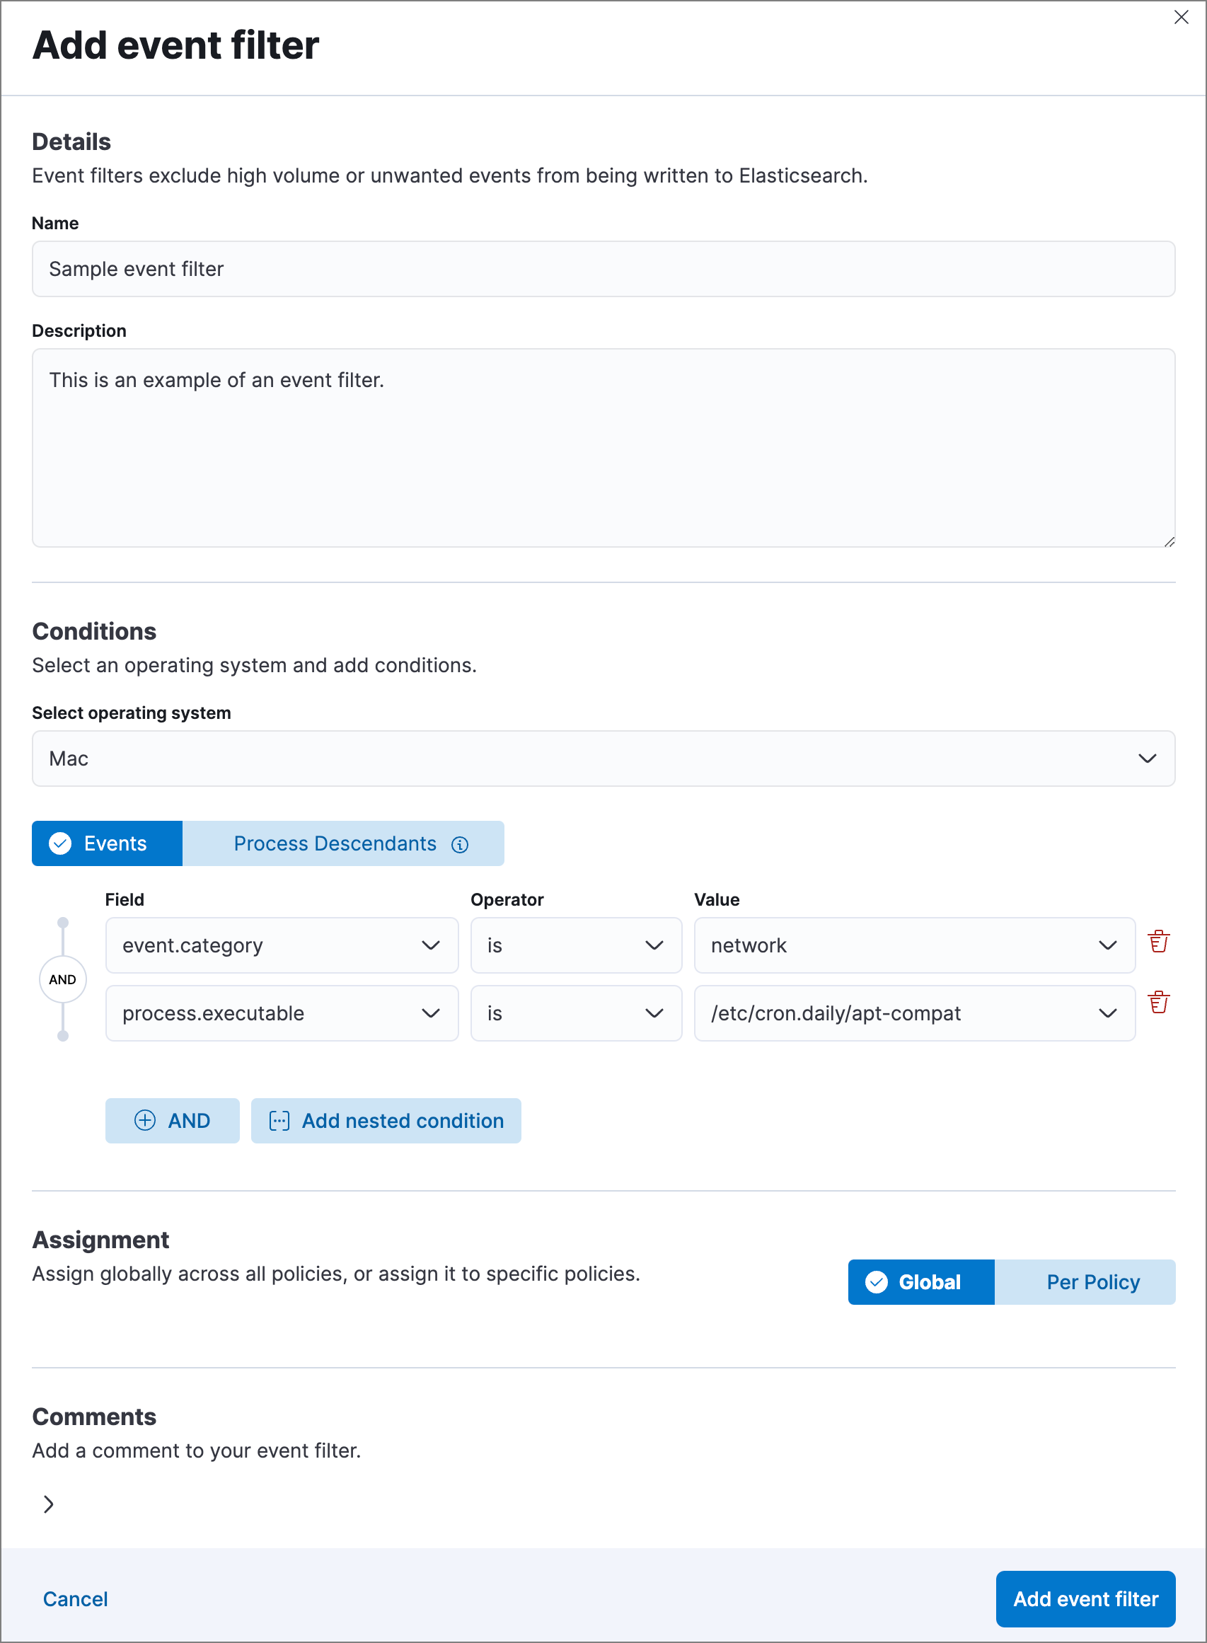Image resolution: width=1207 pixels, height=1643 pixels.
Task: Enable Global assignment
Action: click(x=929, y=1282)
